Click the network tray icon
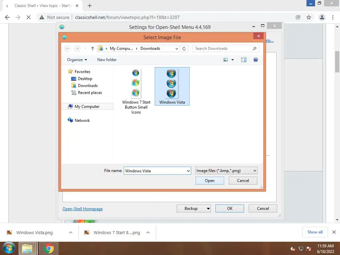This screenshot has width=340, height=255. [301, 249]
